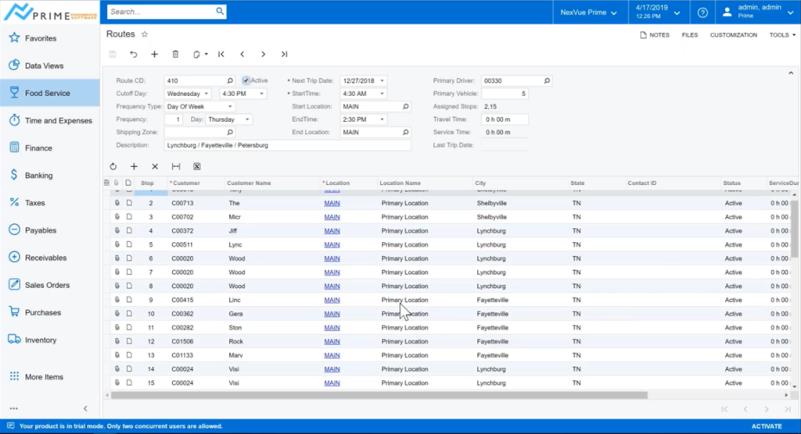Image resolution: width=801 pixels, height=434 pixels.
Task: Go to previous record
Action: (242, 54)
